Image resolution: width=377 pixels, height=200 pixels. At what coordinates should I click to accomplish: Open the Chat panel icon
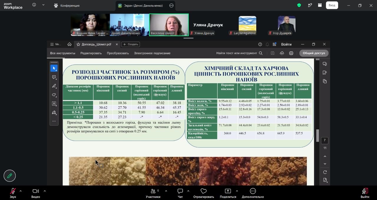click(x=180, y=191)
